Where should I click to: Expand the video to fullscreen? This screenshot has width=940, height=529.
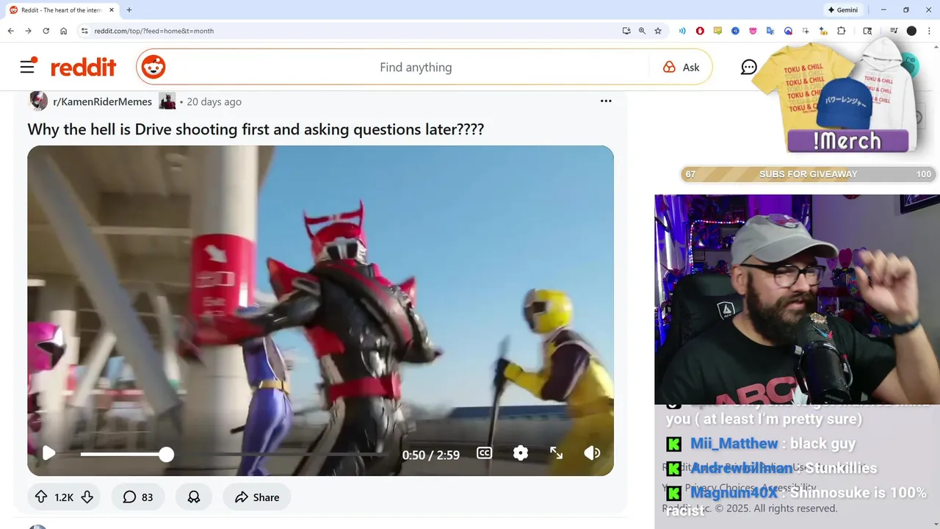tap(557, 453)
